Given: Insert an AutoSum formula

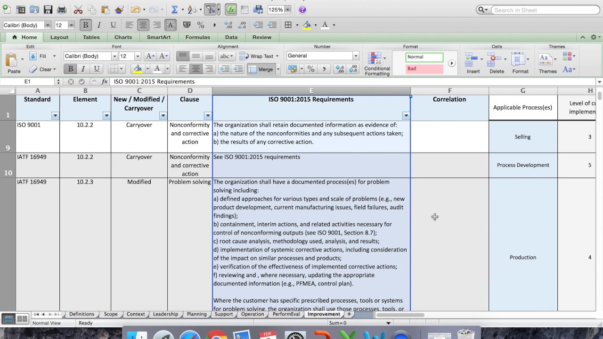Looking at the screenshot, I should pyautogui.click(x=174, y=9).
